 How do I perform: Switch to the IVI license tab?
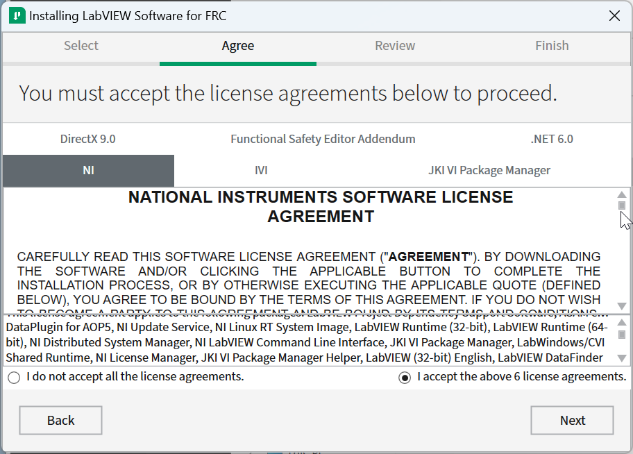tap(262, 169)
